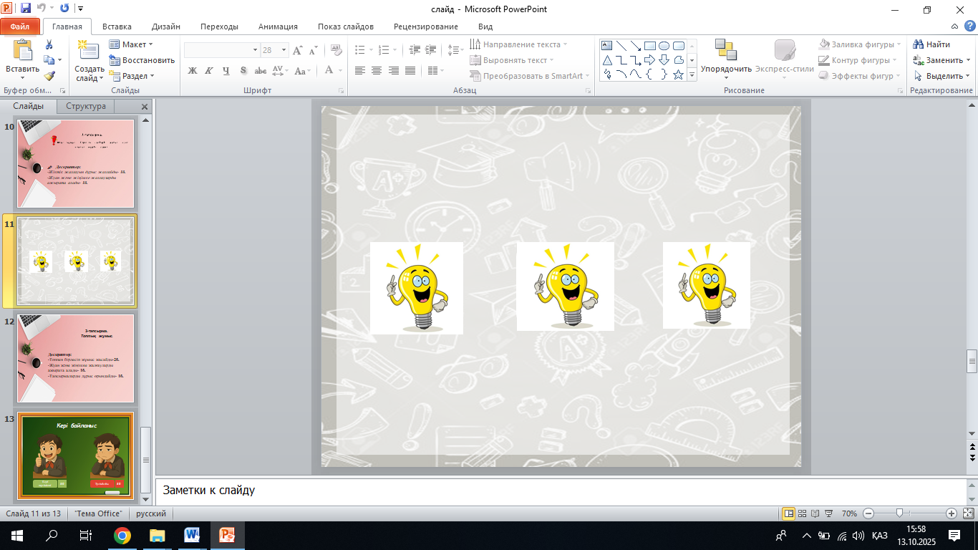Toggle Underline (Ч) formatting
The width and height of the screenshot is (978, 550).
pos(226,70)
